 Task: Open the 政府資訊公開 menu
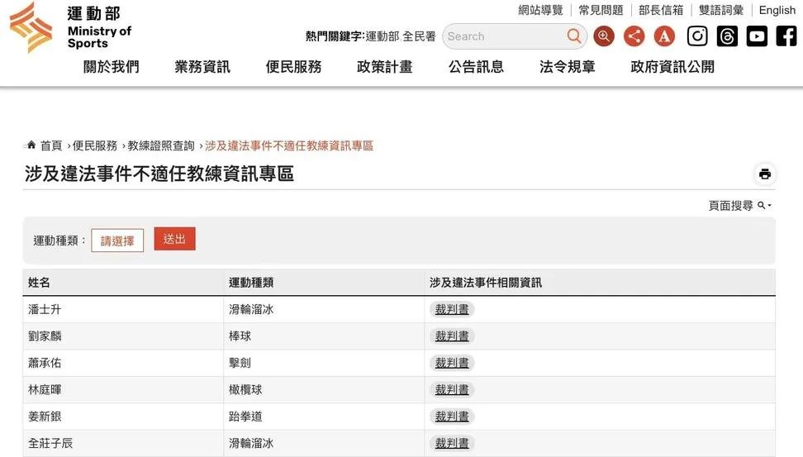click(672, 67)
